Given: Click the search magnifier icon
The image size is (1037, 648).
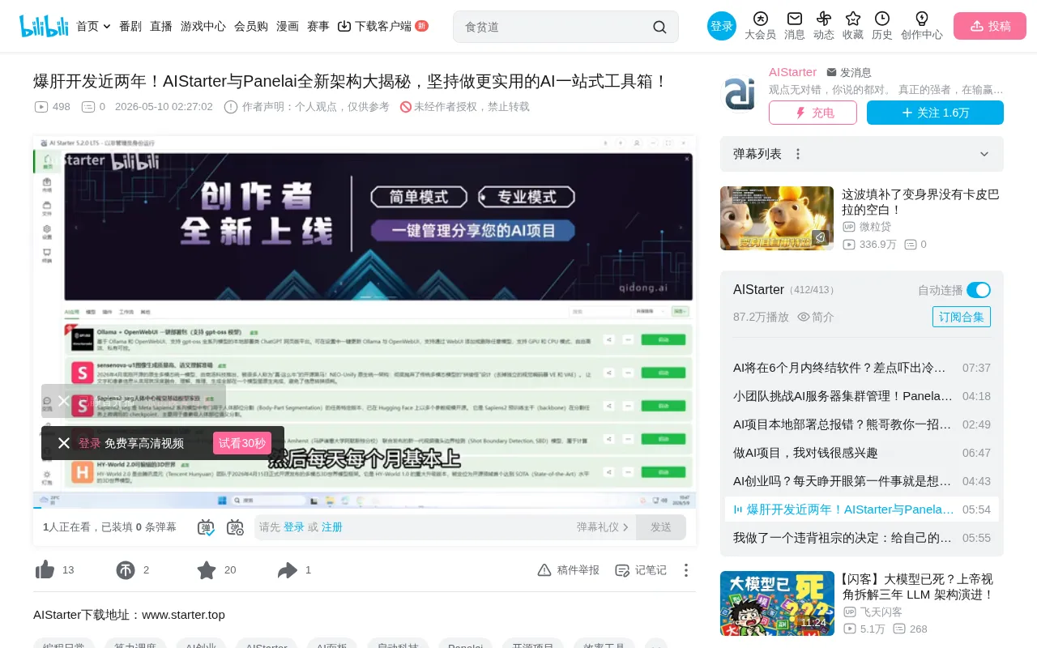Looking at the screenshot, I should coord(659,27).
